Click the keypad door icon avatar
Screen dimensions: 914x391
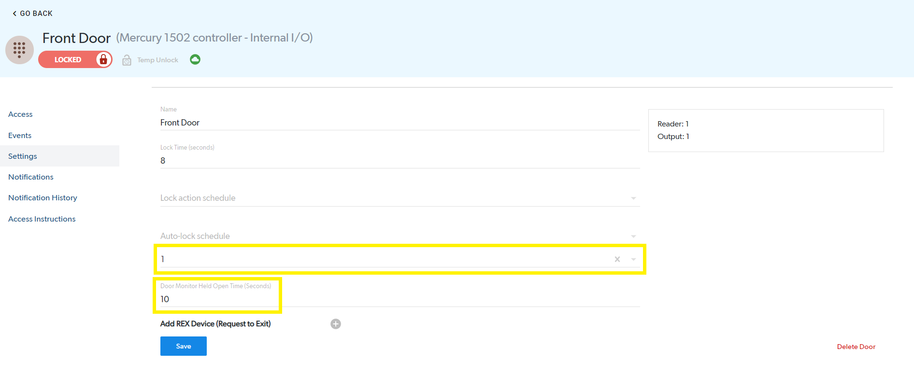19,50
